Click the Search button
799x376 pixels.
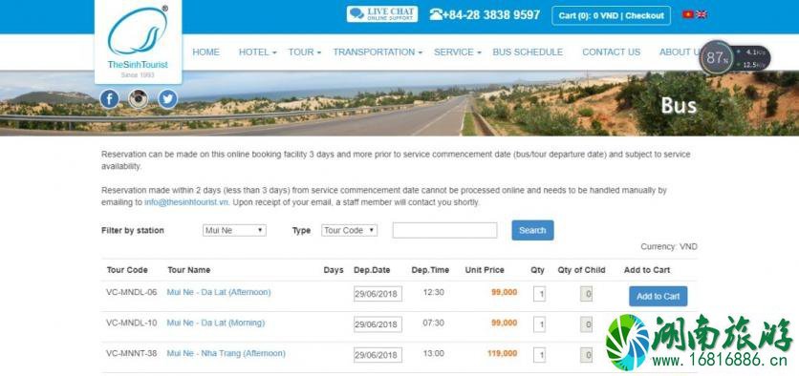coord(532,230)
